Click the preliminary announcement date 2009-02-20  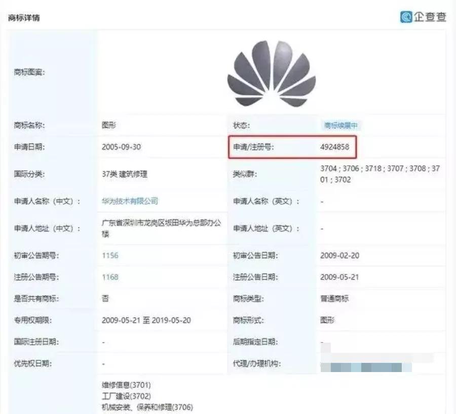(x=339, y=255)
